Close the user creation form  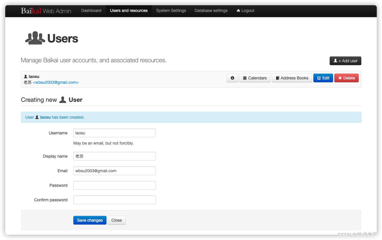click(x=117, y=220)
